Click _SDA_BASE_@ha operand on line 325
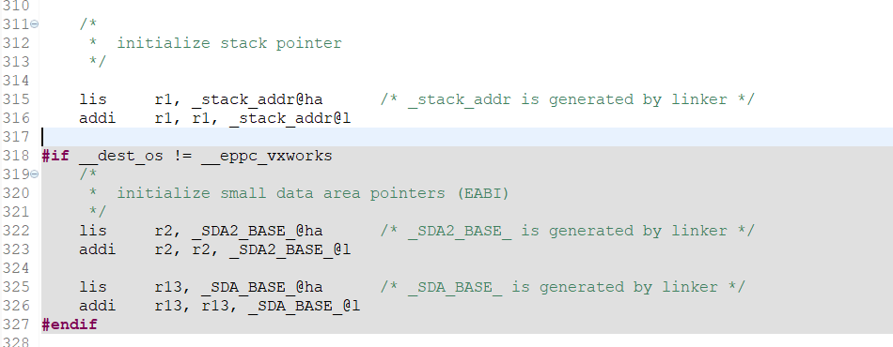Viewport: 893px width, 347px height. 262,287
